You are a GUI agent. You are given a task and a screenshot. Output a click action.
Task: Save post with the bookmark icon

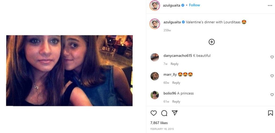click(x=270, y=113)
